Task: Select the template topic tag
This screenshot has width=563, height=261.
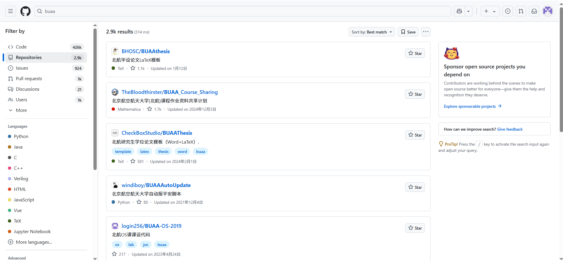Action: tap(123, 151)
